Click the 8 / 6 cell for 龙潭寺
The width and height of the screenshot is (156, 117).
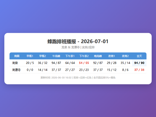(125, 70)
